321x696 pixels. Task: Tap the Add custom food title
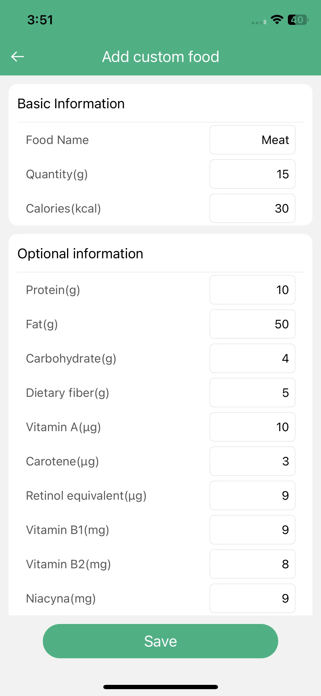coord(161,57)
